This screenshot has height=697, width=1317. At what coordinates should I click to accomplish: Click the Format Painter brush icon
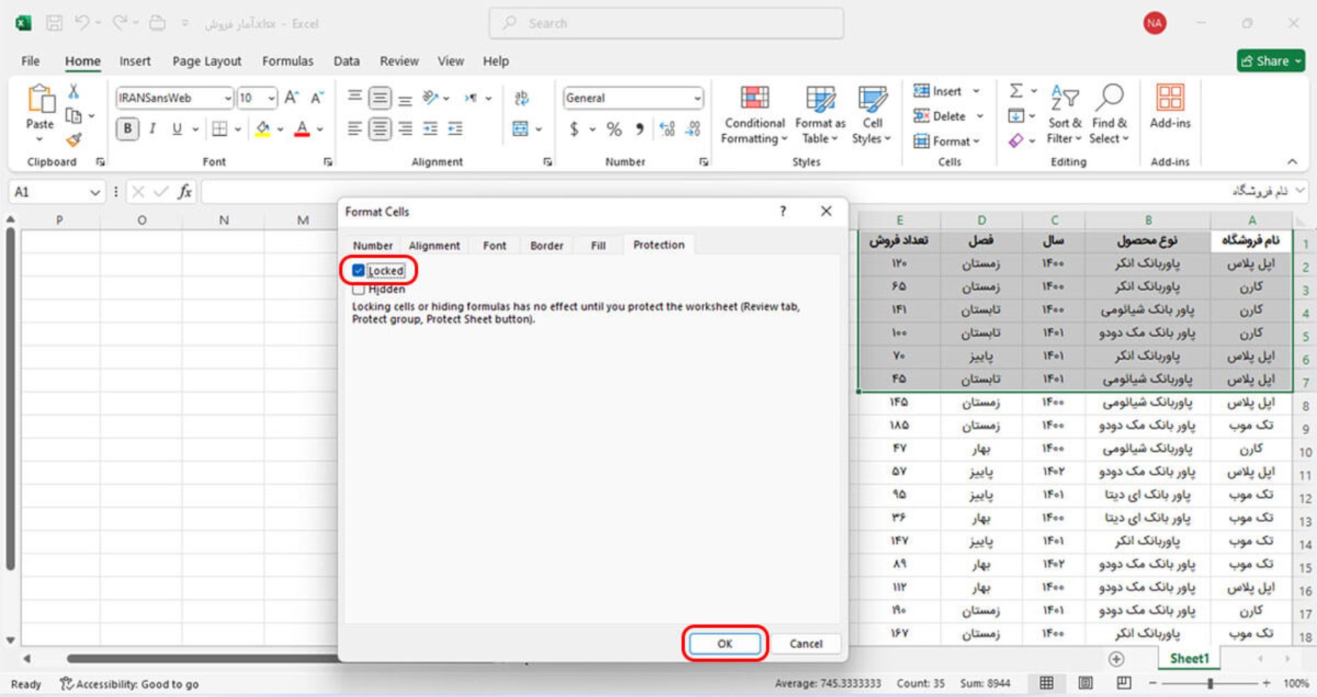tap(74, 140)
